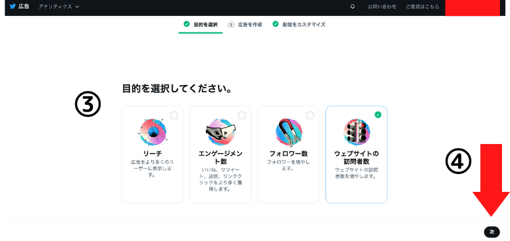Click the Twitter bird logo
Screen dimensions: 510x241
coord(13,6)
